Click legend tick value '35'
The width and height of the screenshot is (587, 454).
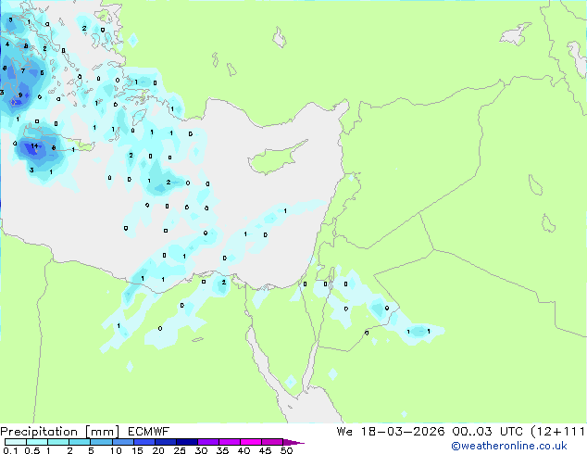pos(222,450)
